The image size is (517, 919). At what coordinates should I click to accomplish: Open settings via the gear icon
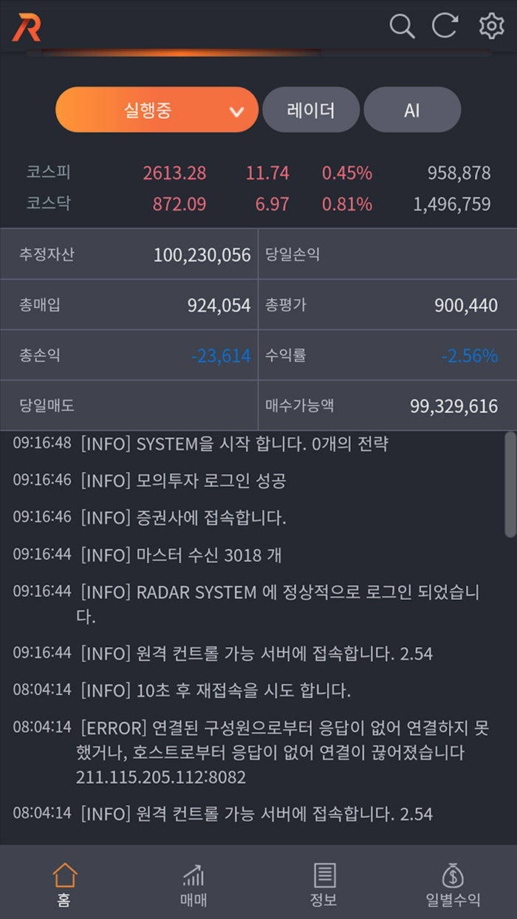point(490,26)
